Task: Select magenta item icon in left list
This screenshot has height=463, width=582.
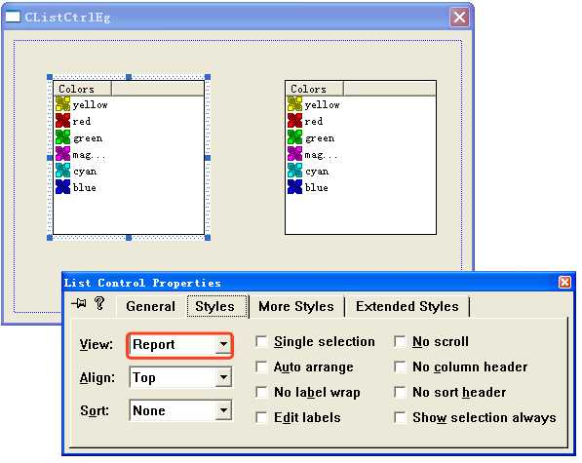Action: (62, 154)
